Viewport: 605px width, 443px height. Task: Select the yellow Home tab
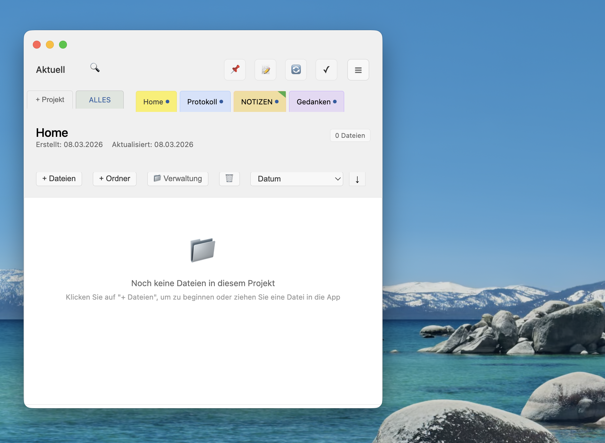point(156,102)
